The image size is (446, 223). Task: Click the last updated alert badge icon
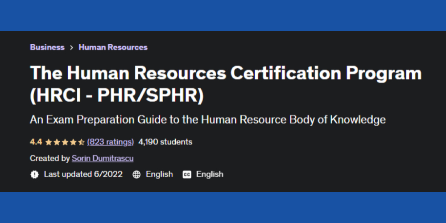[x=34, y=174]
